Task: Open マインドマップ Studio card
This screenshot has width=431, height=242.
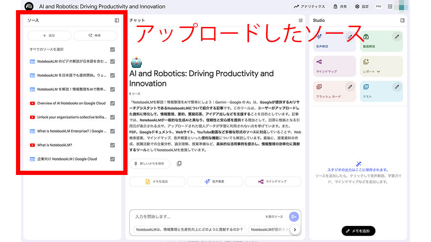Action: [x=334, y=66]
